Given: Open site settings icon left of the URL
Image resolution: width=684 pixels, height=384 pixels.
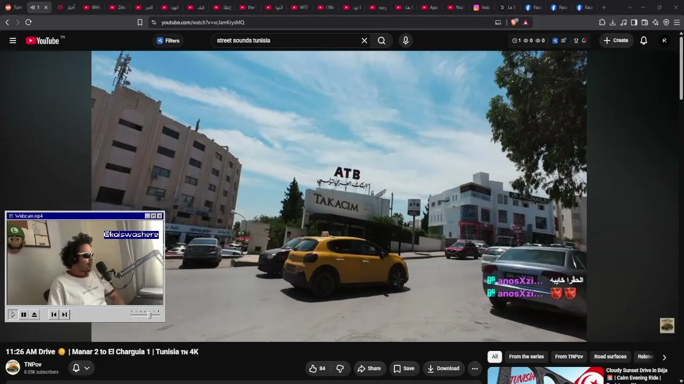Looking at the screenshot, I should pyautogui.click(x=153, y=22).
